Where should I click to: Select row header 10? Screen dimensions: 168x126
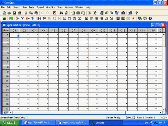[x=6, y=77]
